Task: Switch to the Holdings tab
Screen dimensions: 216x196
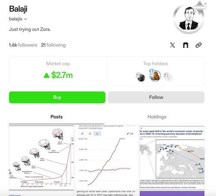Action: [x=157, y=117]
